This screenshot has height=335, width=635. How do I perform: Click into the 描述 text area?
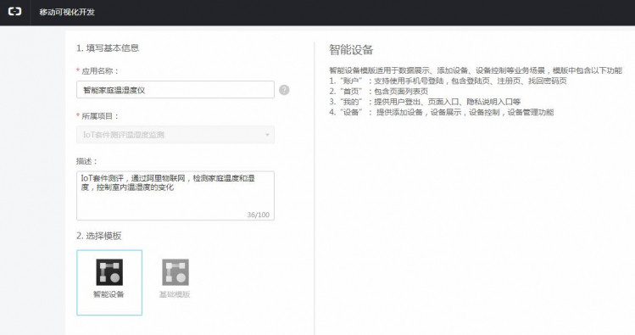point(175,196)
